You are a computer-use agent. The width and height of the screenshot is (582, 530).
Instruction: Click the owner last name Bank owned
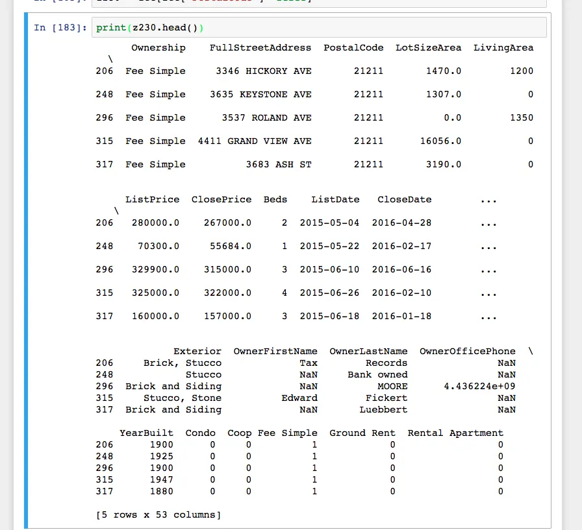point(377,374)
